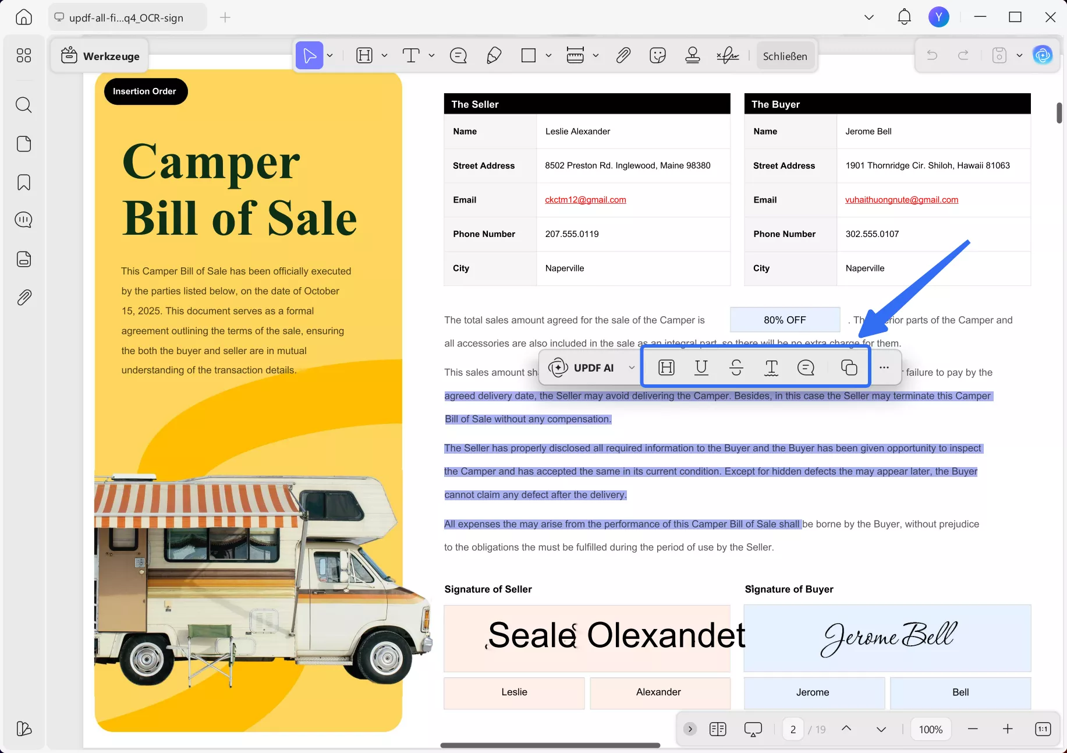This screenshot has height=753, width=1067.
Task: Open the thumbnails grid panel in sidebar
Action: (24, 55)
